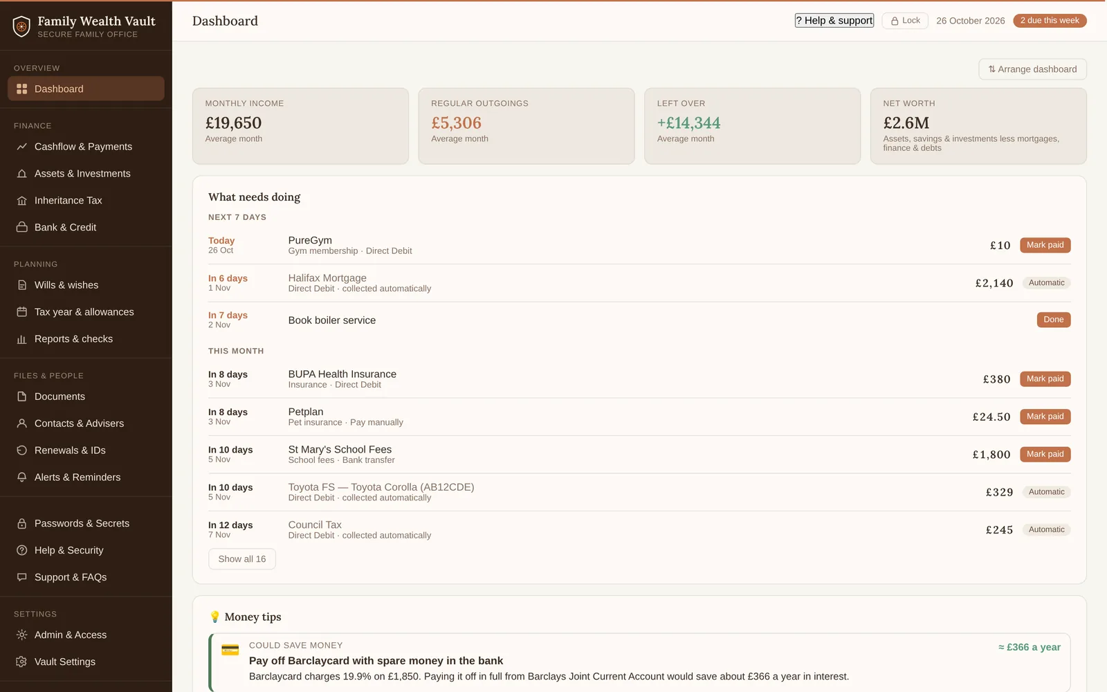Click Council Tax row title

[x=315, y=525]
